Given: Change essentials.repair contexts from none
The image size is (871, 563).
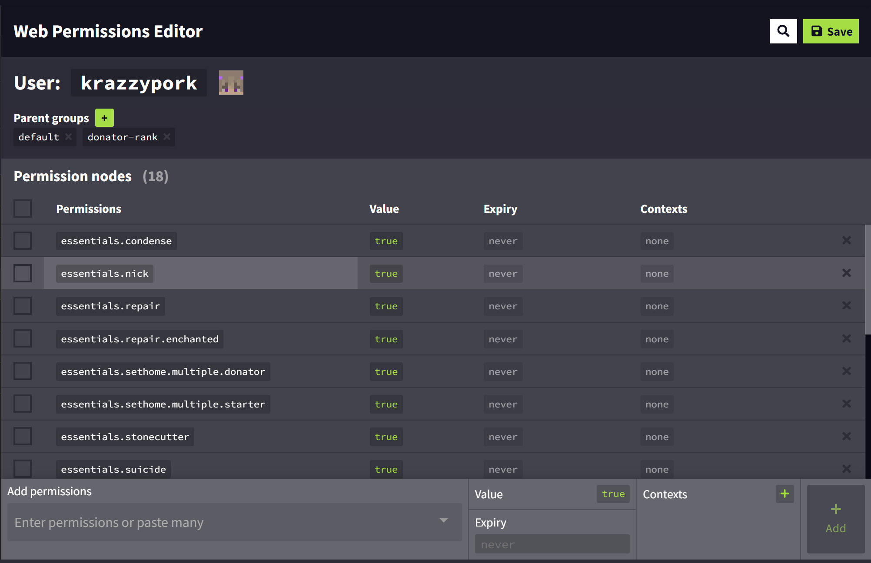Looking at the screenshot, I should [657, 306].
